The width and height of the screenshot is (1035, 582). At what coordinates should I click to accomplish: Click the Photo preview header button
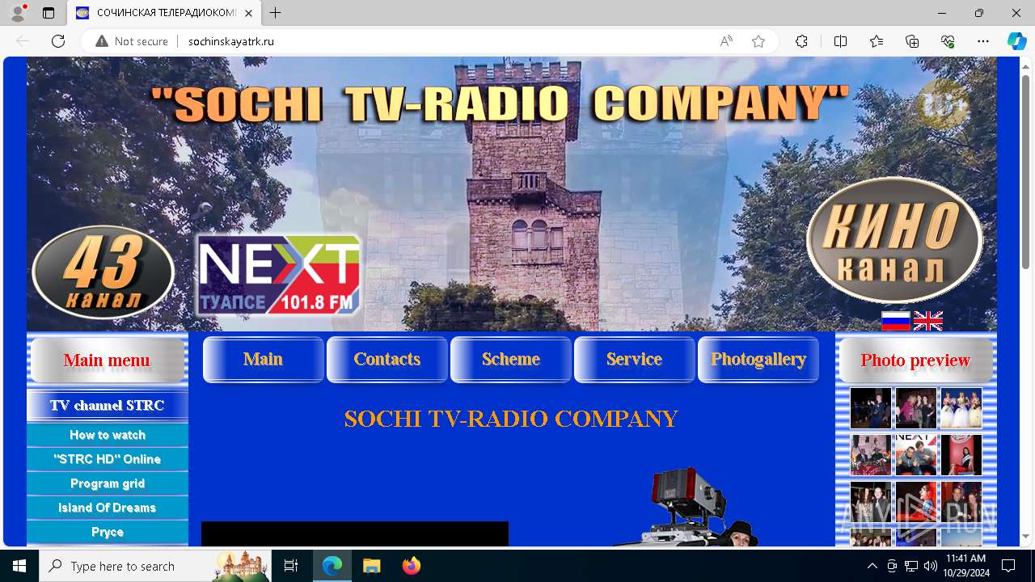coord(915,360)
